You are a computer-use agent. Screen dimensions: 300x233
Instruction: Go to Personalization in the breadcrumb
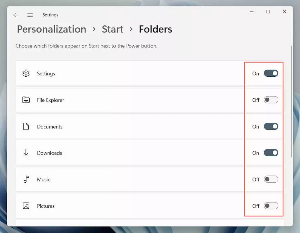[x=52, y=29]
